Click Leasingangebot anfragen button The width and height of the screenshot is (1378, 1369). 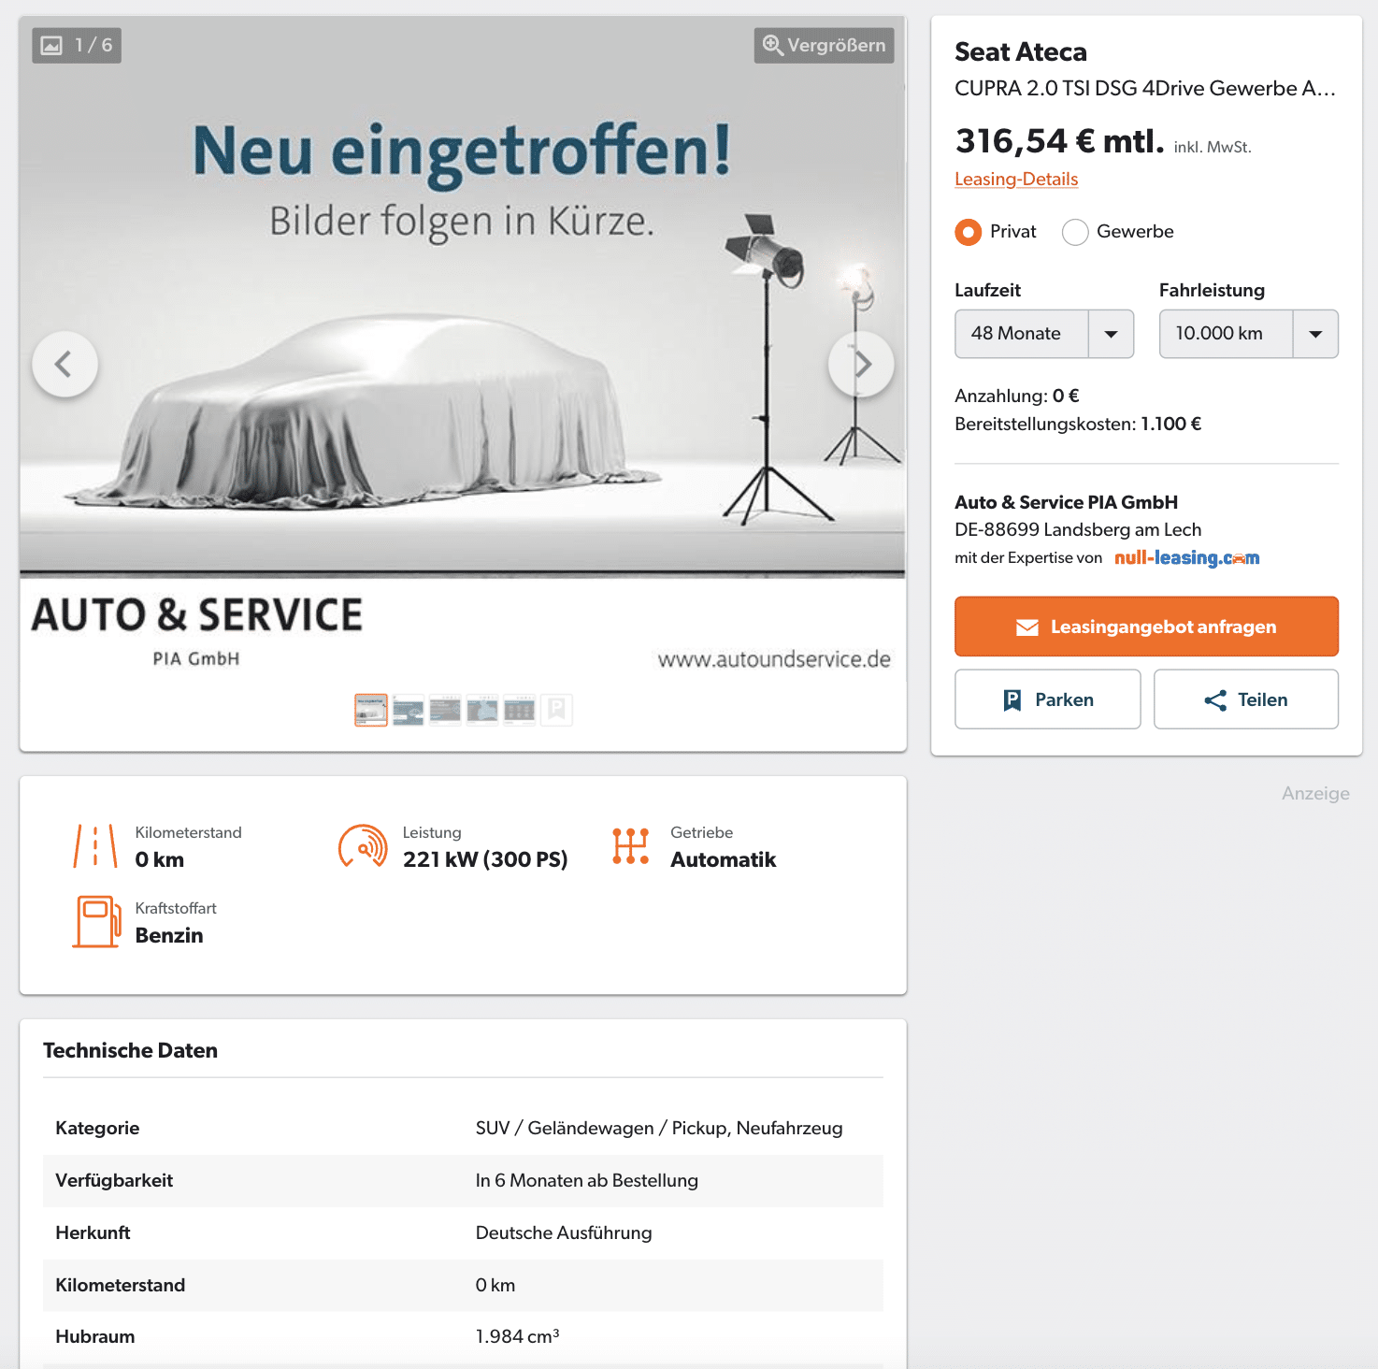click(x=1146, y=627)
